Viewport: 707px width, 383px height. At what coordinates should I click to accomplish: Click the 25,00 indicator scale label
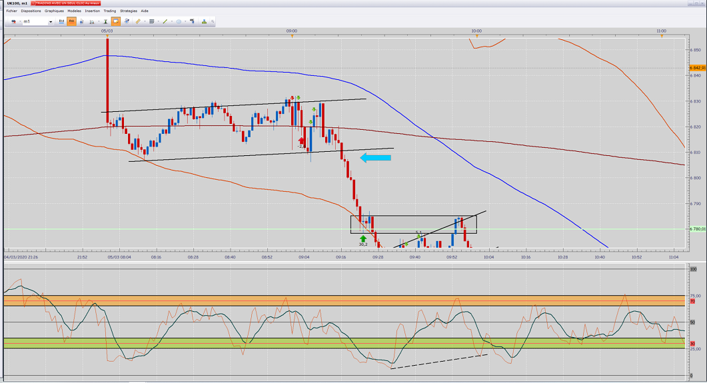(695, 349)
